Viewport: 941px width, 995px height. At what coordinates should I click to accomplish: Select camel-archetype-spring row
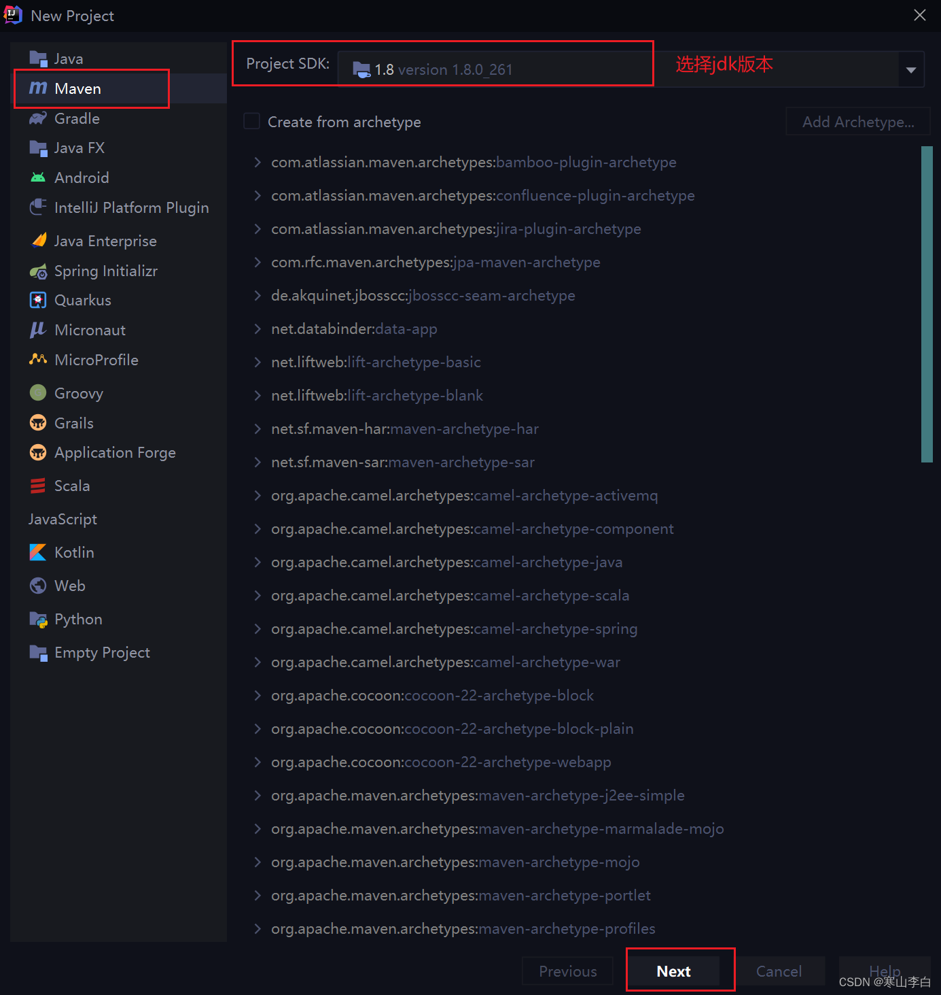coord(582,628)
